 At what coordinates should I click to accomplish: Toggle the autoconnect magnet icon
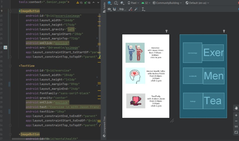pos(114,9)
